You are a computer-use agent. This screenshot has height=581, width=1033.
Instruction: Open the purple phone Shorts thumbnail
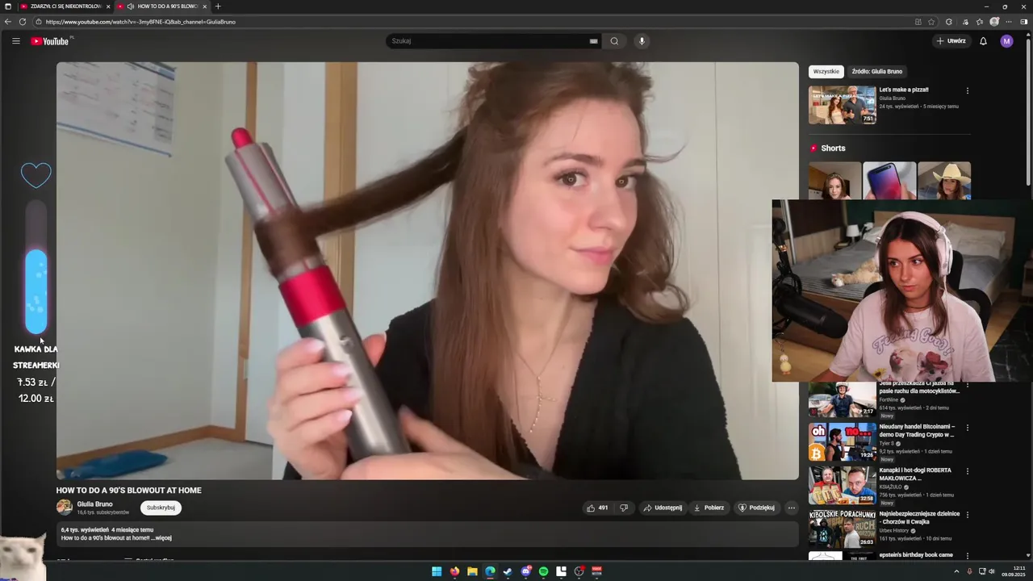coord(889,181)
